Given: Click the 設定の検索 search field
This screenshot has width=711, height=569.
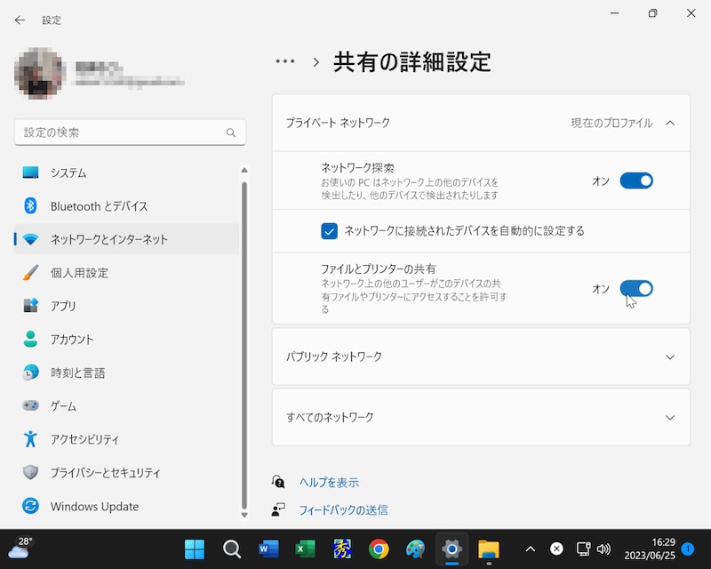Looking at the screenshot, I should [x=120, y=132].
